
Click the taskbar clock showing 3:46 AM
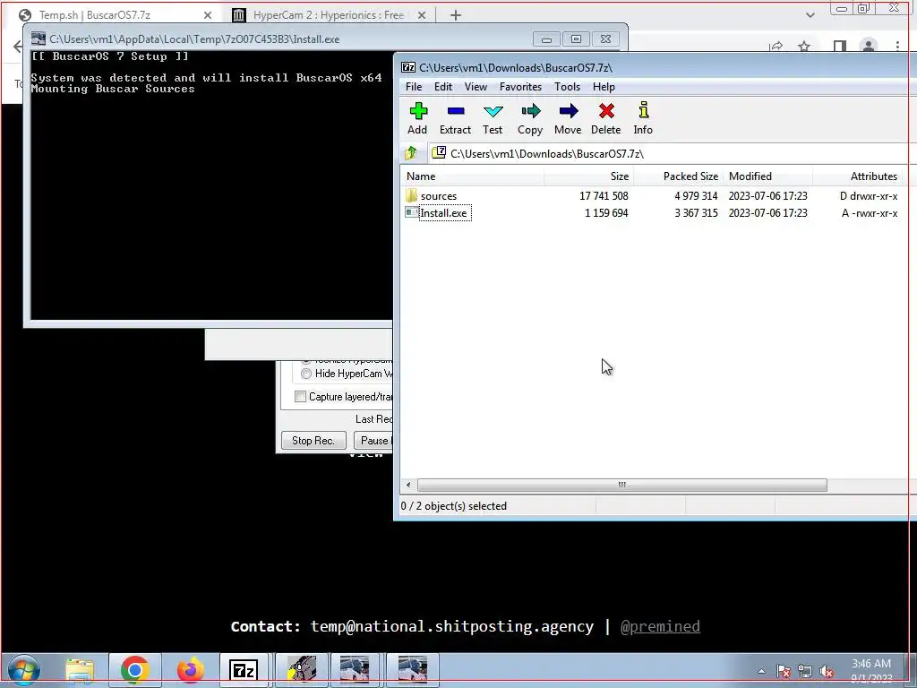(870, 670)
